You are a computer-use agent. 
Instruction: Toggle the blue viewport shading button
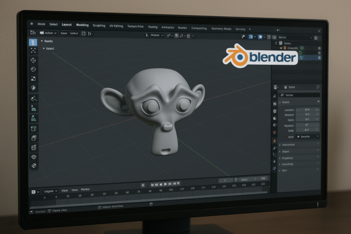click(260, 37)
